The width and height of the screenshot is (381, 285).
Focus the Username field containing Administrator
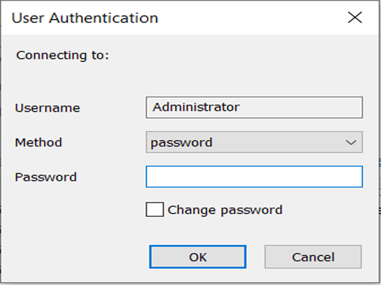254,107
